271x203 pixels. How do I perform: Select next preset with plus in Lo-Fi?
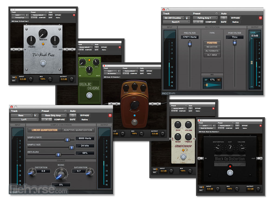pyautogui.click(x=47, y=119)
